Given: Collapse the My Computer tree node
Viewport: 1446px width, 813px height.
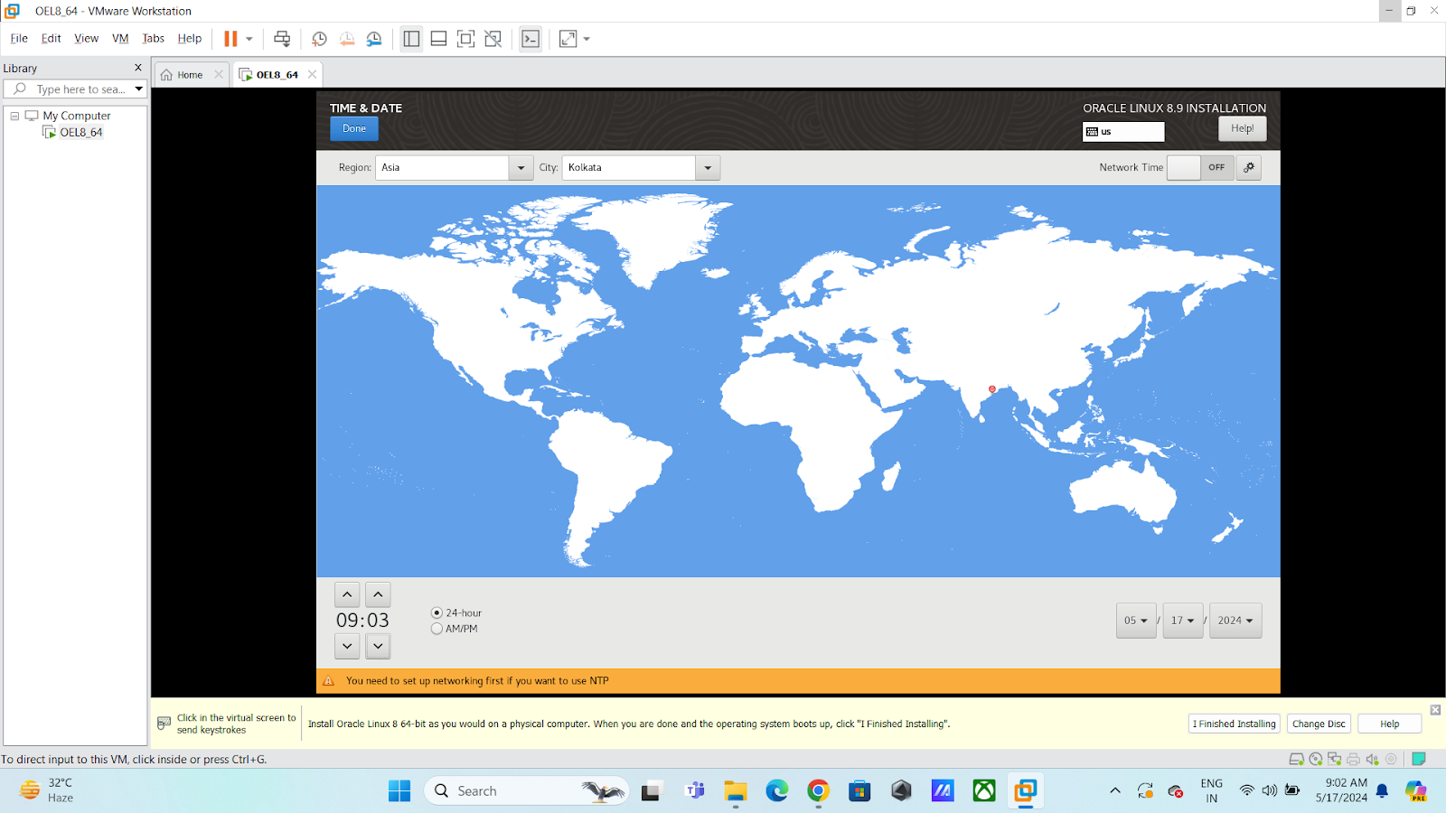Looking at the screenshot, I should pos(14,116).
